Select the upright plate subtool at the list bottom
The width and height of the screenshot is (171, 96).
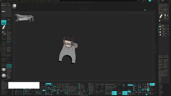tap(160, 35)
